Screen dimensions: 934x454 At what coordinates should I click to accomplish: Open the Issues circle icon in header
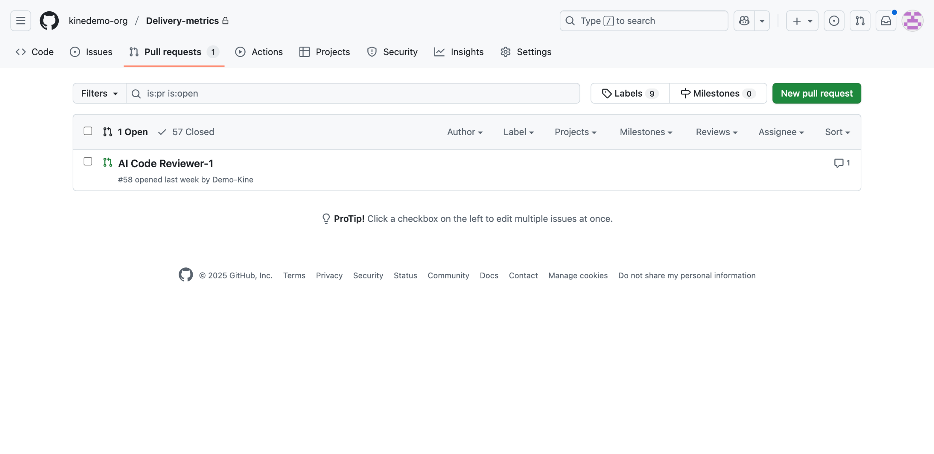(834, 21)
